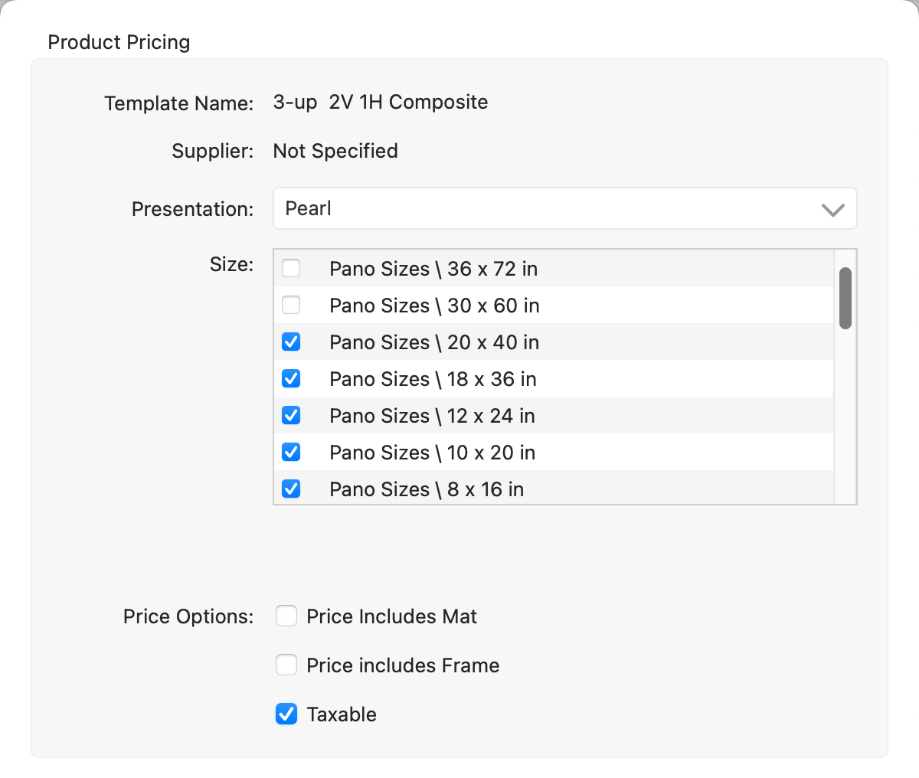Uncheck the Pano Sizes 20 x 40 in checkbox
The width and height of the screenshot is (919, 778).
click(291, 342)
